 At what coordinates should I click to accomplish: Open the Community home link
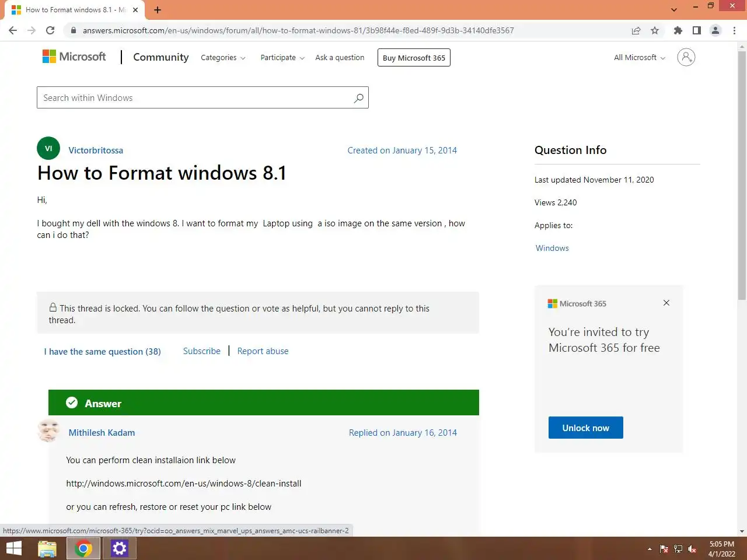[161, 57]
